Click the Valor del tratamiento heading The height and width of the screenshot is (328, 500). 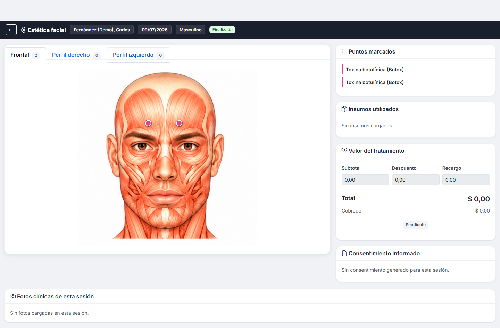tap(376, 151)
